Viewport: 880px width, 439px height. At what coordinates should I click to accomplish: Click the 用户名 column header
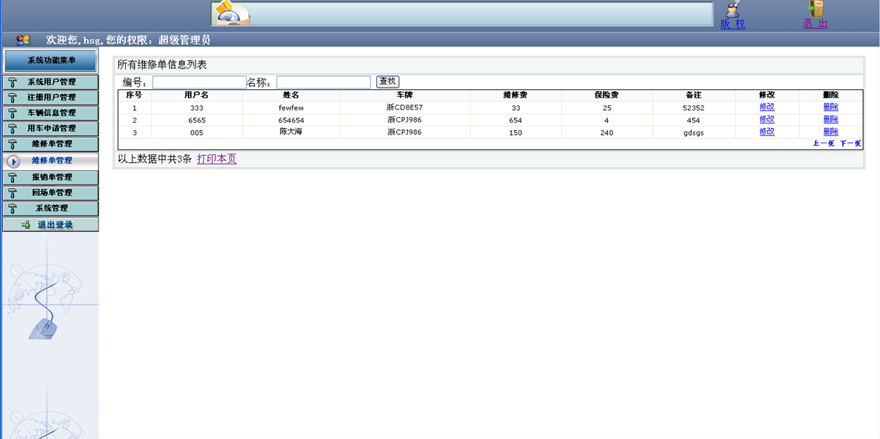point(196,95)
